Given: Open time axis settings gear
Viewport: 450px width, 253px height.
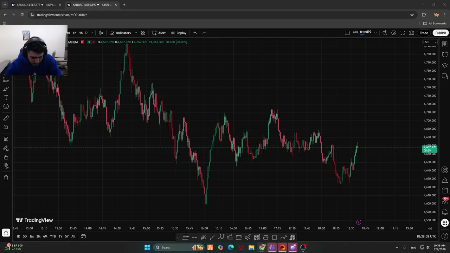Looking at the screenshot, I should [x=430, y=228].
